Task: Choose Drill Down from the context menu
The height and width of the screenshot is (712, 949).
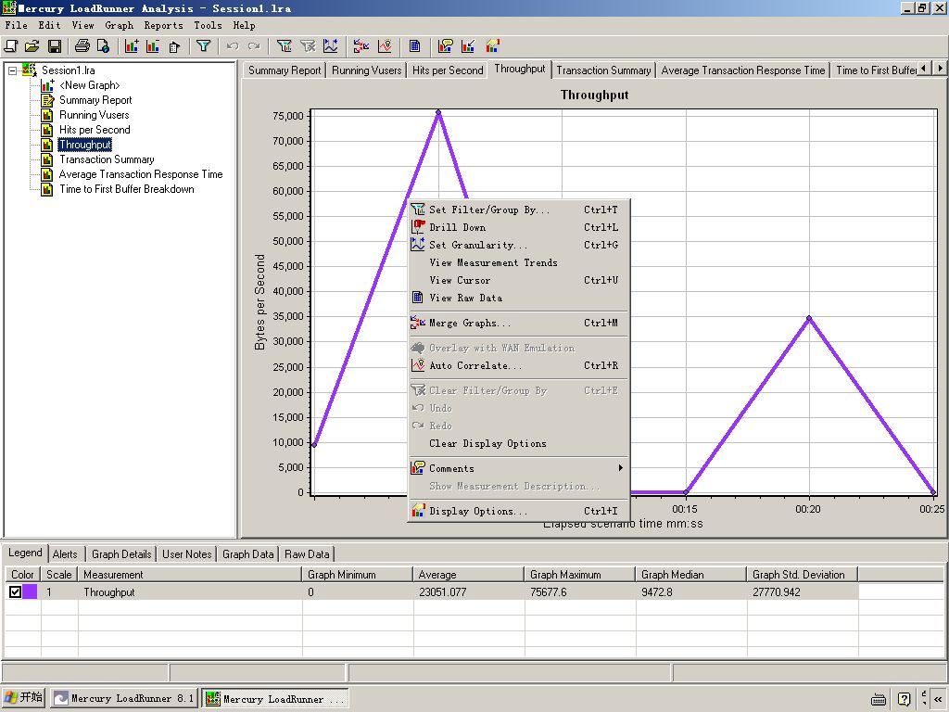Action: click(x=519, y=228)
